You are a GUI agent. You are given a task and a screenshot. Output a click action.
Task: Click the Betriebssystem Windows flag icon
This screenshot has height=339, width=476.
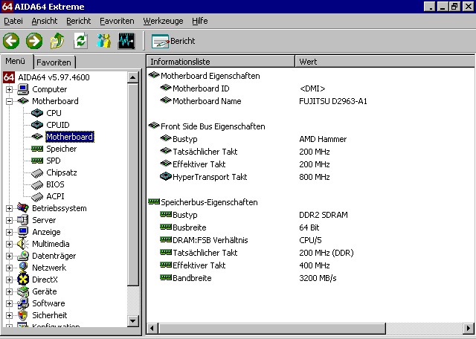[23, 208]
